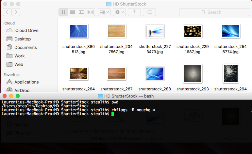Select thumbnail of shutterstock_2291687.jpg bokeh image
Image resolution: width=252 pixels, height=154 pixels.
[x=193, y=31]
